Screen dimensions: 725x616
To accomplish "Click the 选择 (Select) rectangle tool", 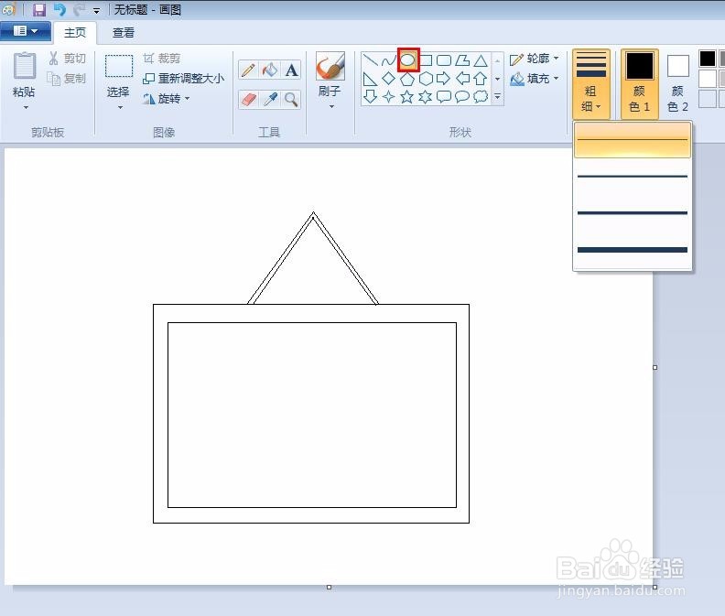I will pyautogui.click(x=119, y=75).
